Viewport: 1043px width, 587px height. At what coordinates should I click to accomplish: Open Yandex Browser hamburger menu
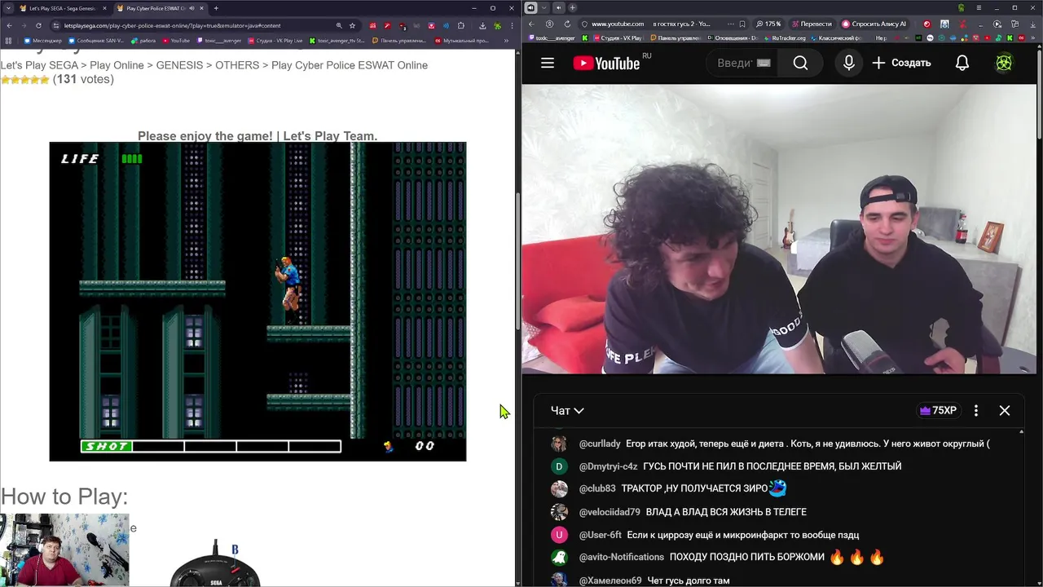(979, 7)
